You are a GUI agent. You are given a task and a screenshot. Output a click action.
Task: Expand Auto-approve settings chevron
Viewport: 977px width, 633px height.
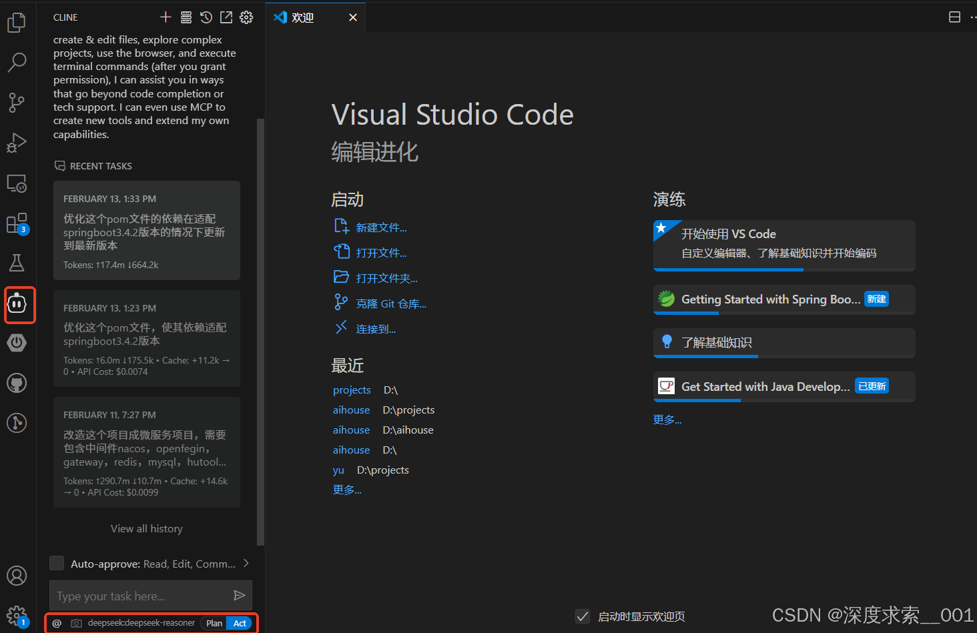coord(246,564)
